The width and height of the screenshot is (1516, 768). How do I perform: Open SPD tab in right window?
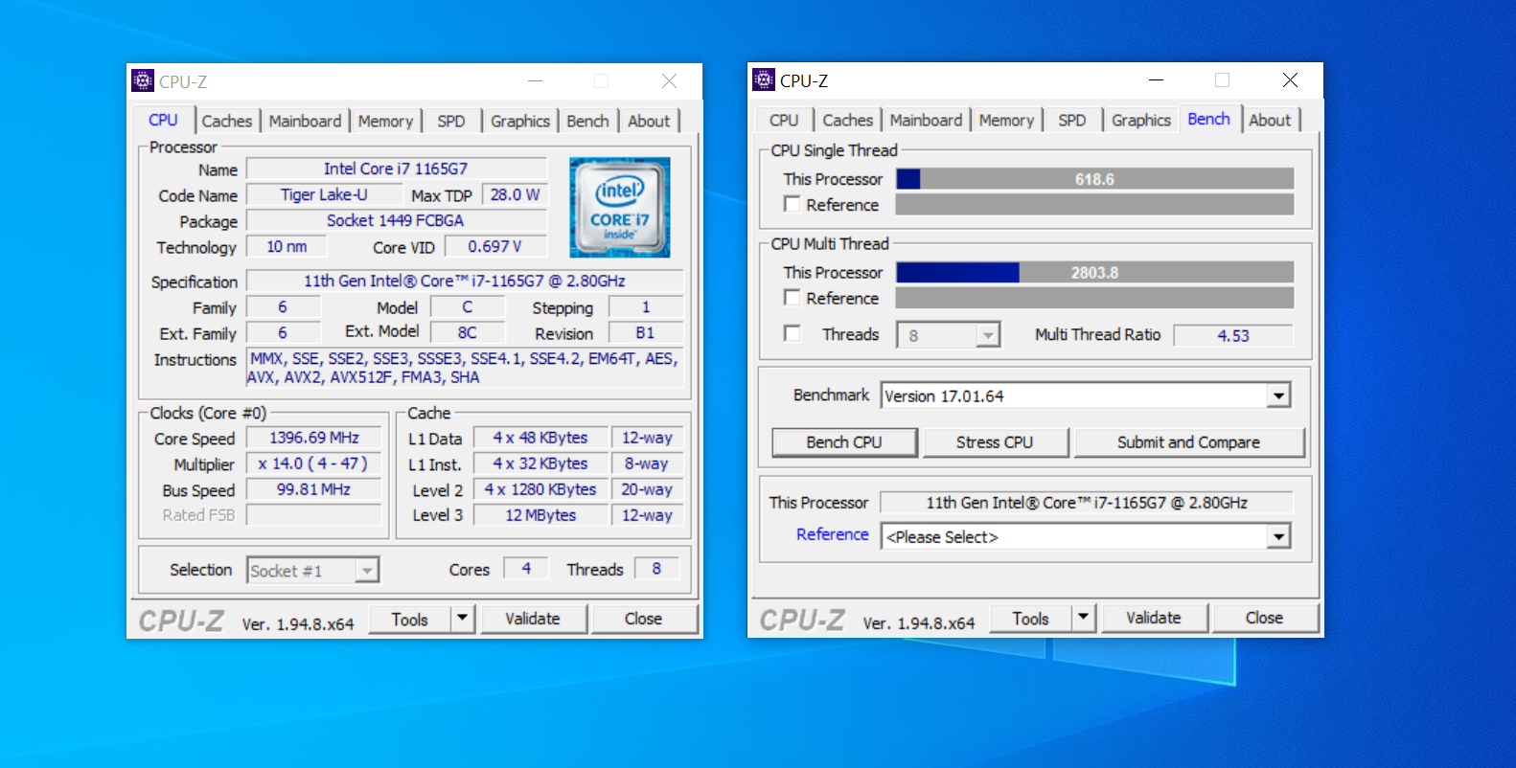point(1072,120)
